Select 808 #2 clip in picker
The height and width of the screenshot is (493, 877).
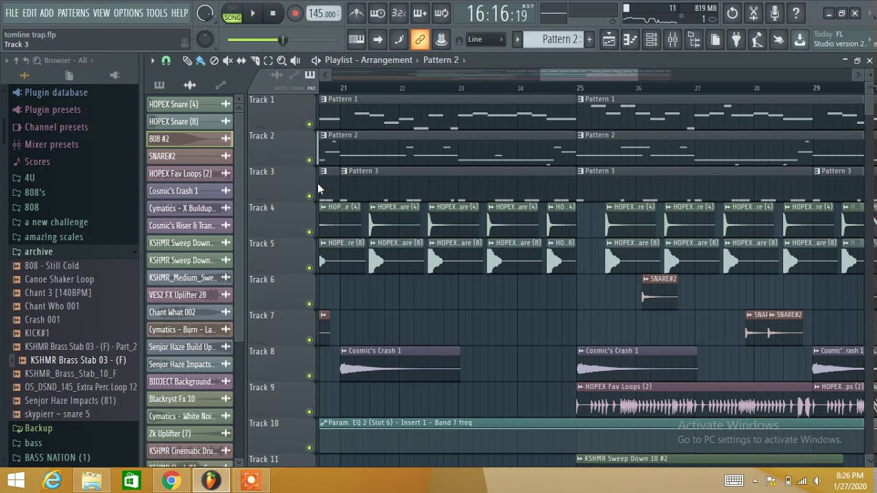point(190,139)
